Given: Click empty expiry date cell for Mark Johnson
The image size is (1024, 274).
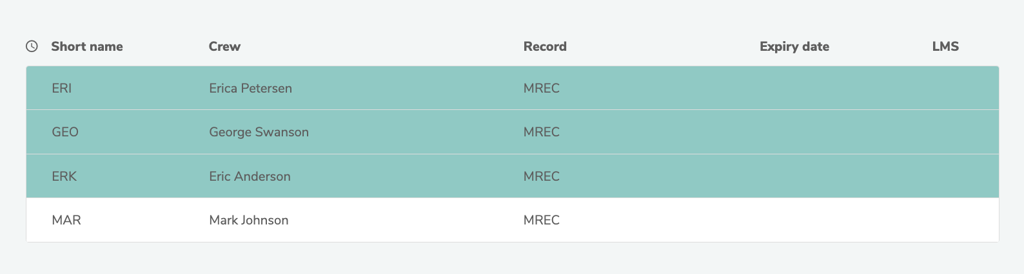Looking at the screenshot, I should click(794, 220).
